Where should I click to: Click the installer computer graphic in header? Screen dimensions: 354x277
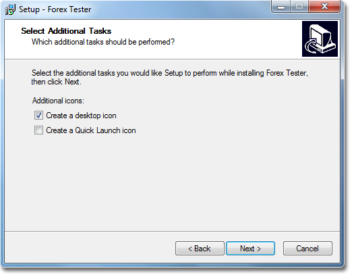tap(320, 39)
